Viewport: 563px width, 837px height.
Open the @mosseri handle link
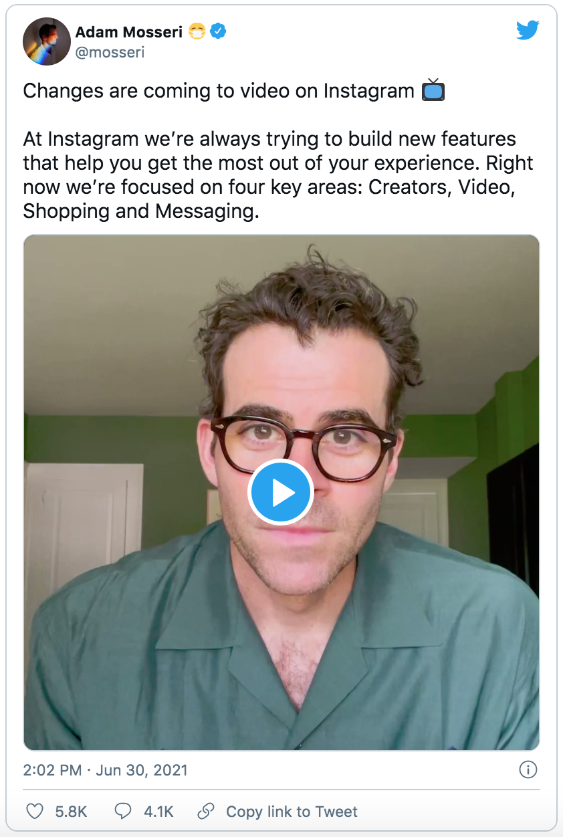coord(110,51)
